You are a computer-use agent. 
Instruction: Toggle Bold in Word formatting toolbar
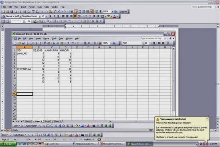50,16
